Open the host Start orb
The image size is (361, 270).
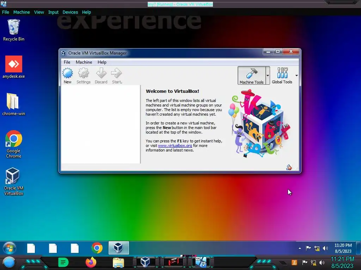click(x=9, y=262)
